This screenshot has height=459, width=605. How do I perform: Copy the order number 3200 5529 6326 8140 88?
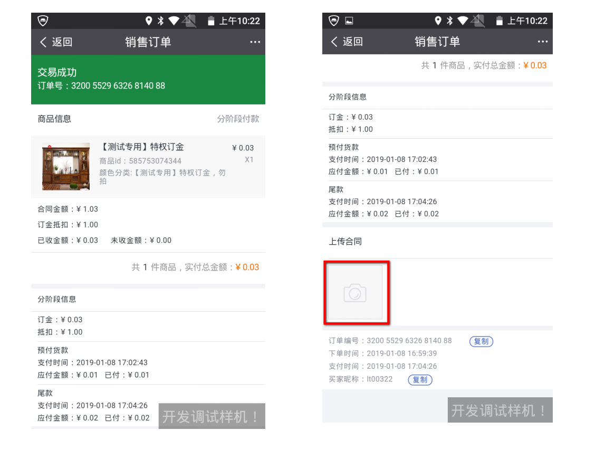click(481, 341)
